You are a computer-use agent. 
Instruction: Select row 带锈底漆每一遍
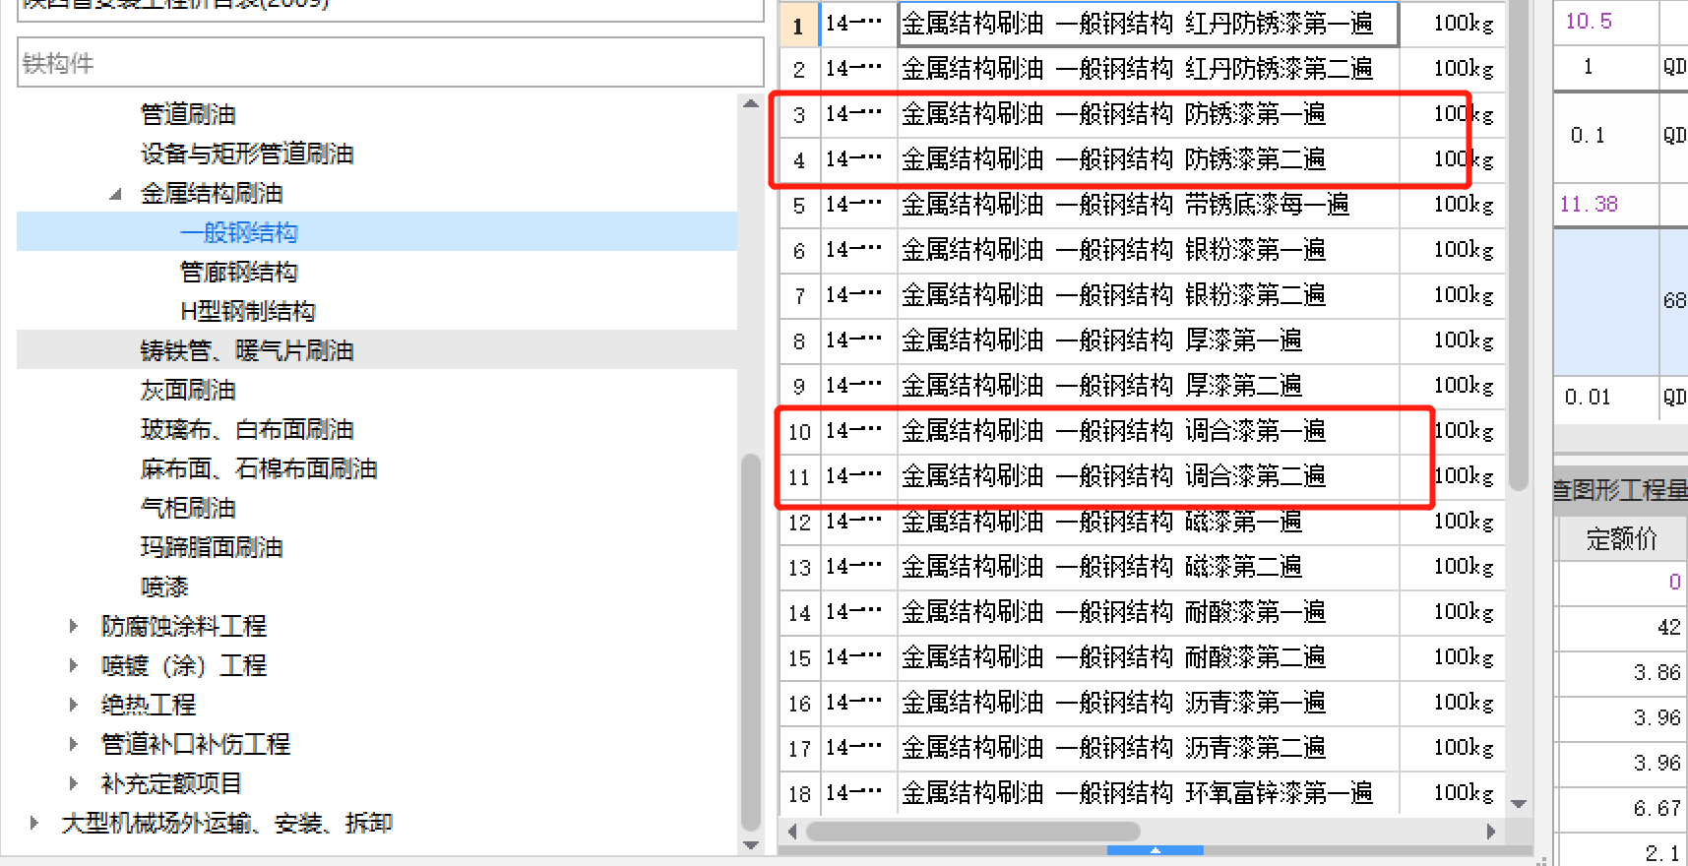tap(1142, 205)
